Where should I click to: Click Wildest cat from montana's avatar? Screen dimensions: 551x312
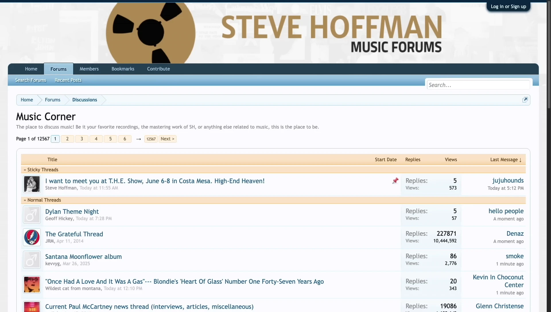click(32, 285)
